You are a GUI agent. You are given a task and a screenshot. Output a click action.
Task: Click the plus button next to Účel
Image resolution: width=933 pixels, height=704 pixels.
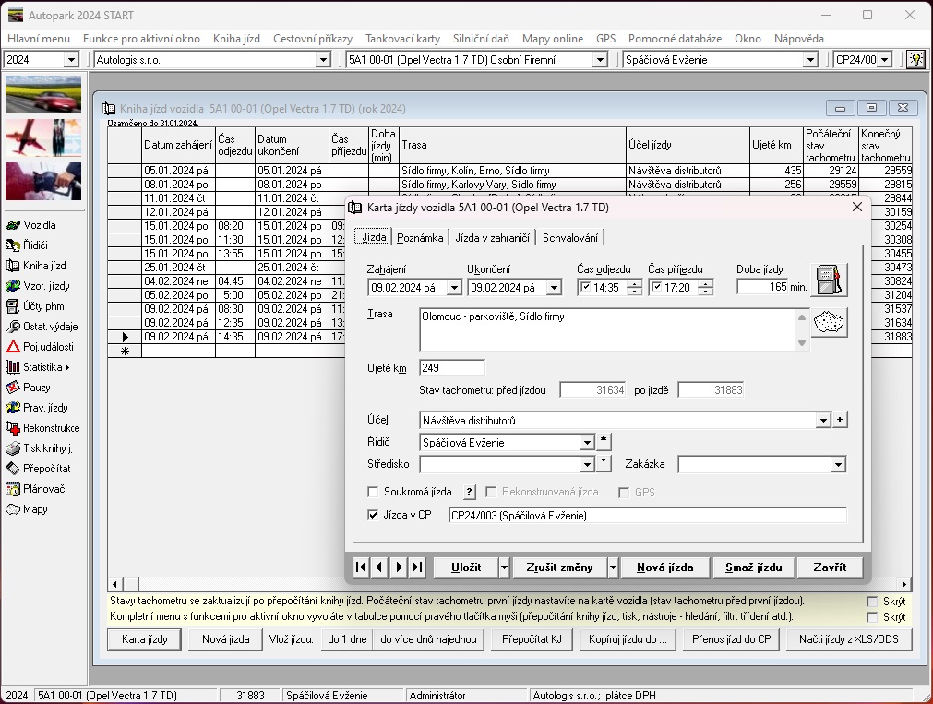pyautogui.click(x=840, y=420)
